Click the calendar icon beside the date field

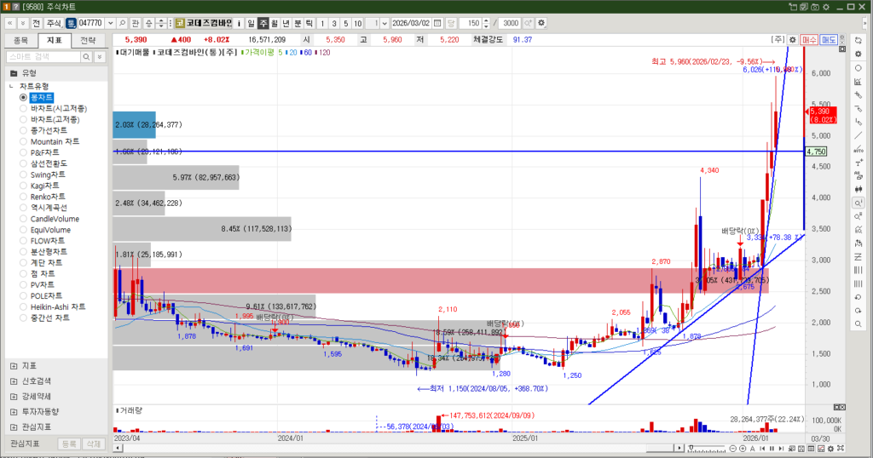(x=437, y=23)
